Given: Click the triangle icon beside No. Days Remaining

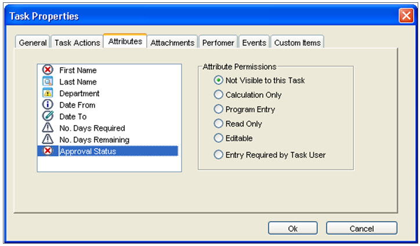Looking at the screenshot, I should 48,139.
